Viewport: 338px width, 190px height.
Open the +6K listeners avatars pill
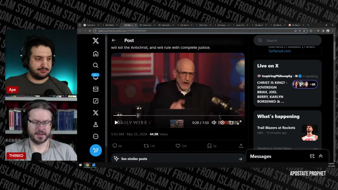coord(305,84)
